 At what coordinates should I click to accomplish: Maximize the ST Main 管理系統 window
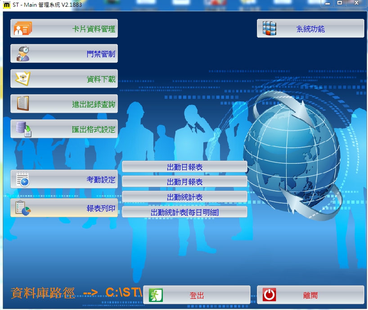pyautogui.click(x=340, y=3)
